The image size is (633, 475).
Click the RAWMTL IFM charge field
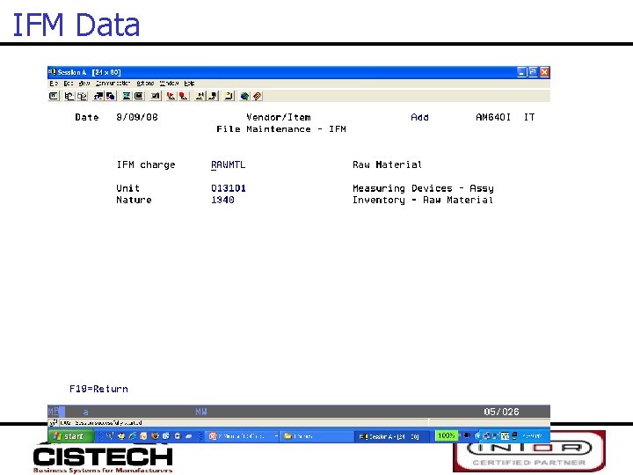click(x=228, y=164)
